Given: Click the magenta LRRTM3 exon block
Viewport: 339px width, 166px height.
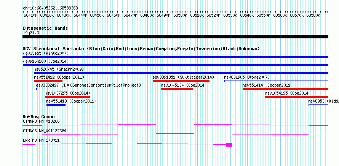Looking at the screenshot, I should point(229,145).
